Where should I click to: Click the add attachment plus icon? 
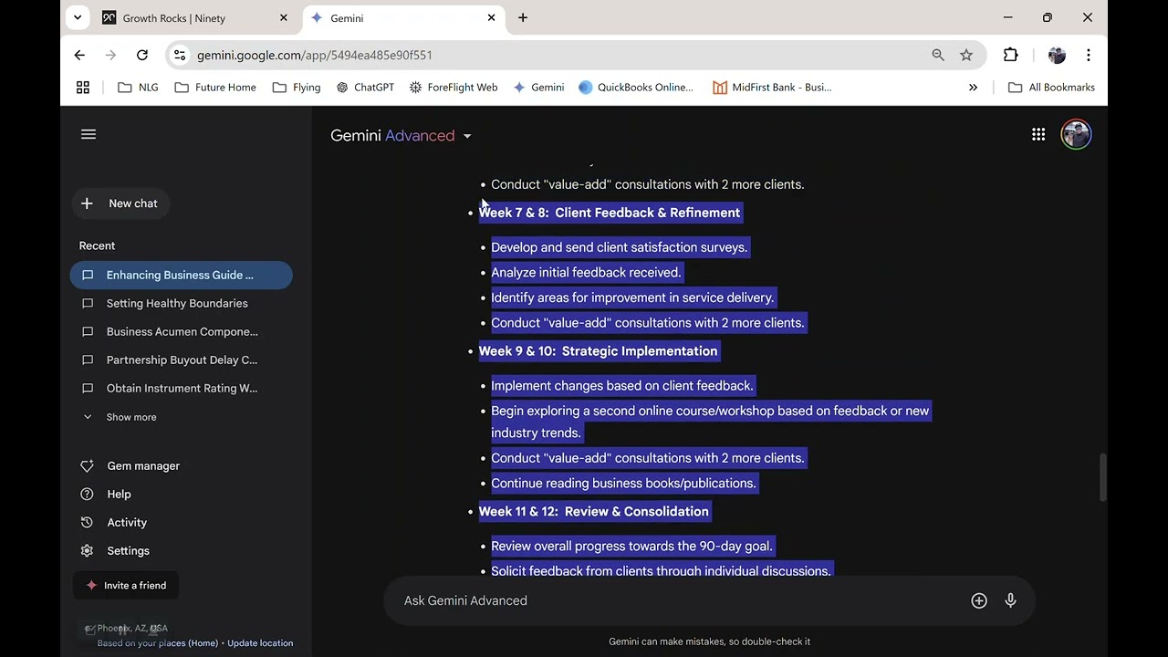click(979, 600)
